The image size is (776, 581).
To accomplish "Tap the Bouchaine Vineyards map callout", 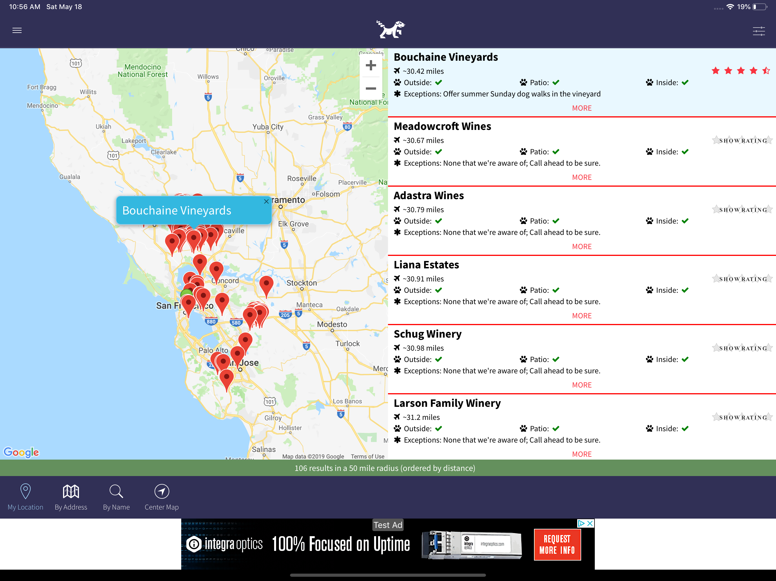I will [x=194, y=210].
